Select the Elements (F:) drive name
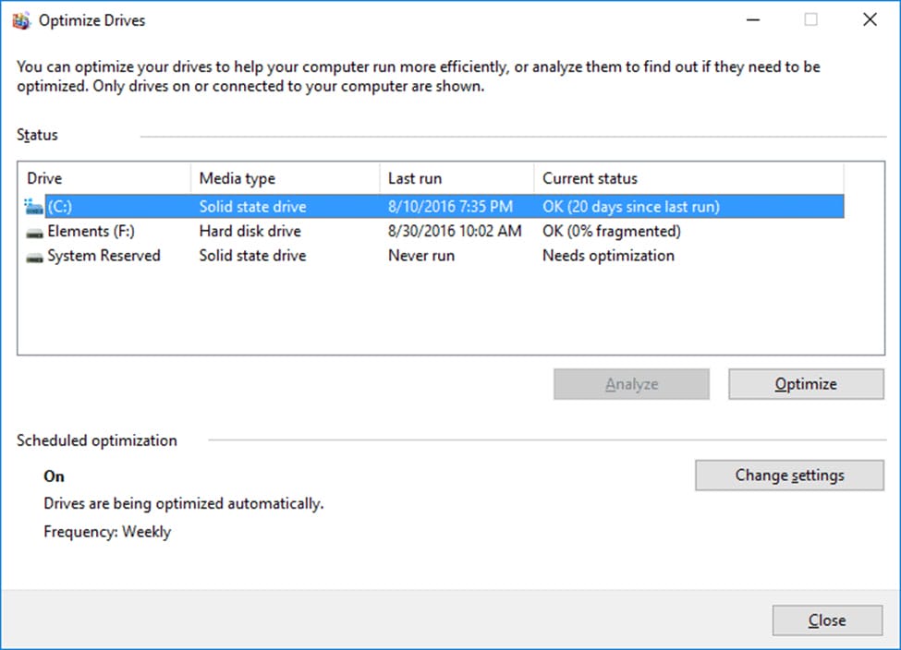The width and height of the screenshot is (901, 650). click(91, 232)
